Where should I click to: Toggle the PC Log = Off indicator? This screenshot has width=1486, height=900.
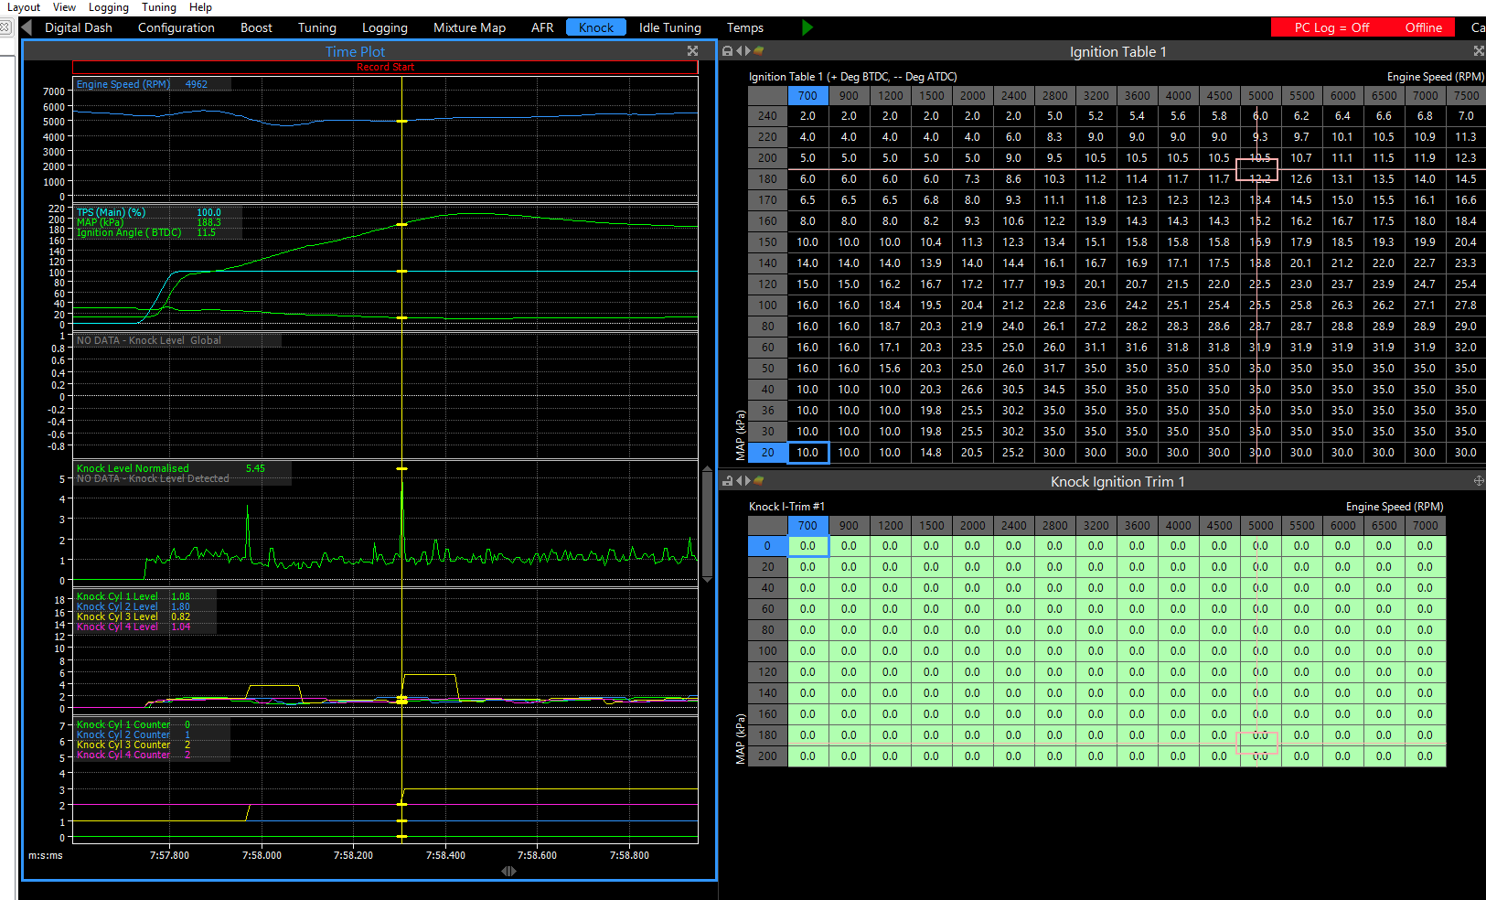[x=1331, y=27]
